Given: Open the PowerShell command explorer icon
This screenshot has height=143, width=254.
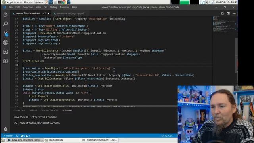Looking at the screenshot, I should (x=5, y=61).
